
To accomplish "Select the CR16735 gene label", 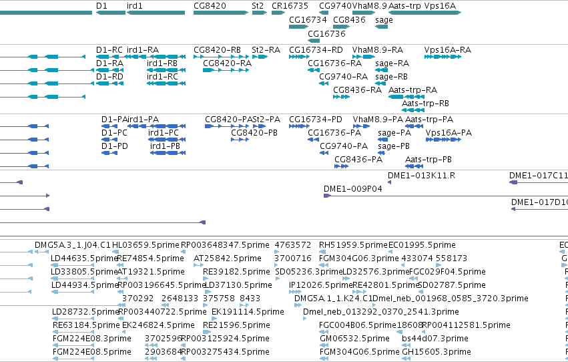I will coord(290,6).
